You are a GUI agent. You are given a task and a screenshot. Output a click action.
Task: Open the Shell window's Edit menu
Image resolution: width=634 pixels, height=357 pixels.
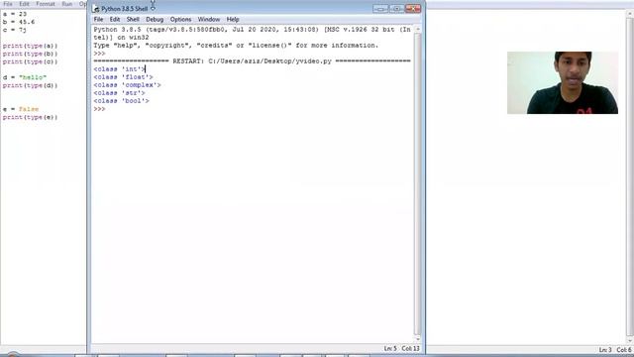tap(115, 20)
